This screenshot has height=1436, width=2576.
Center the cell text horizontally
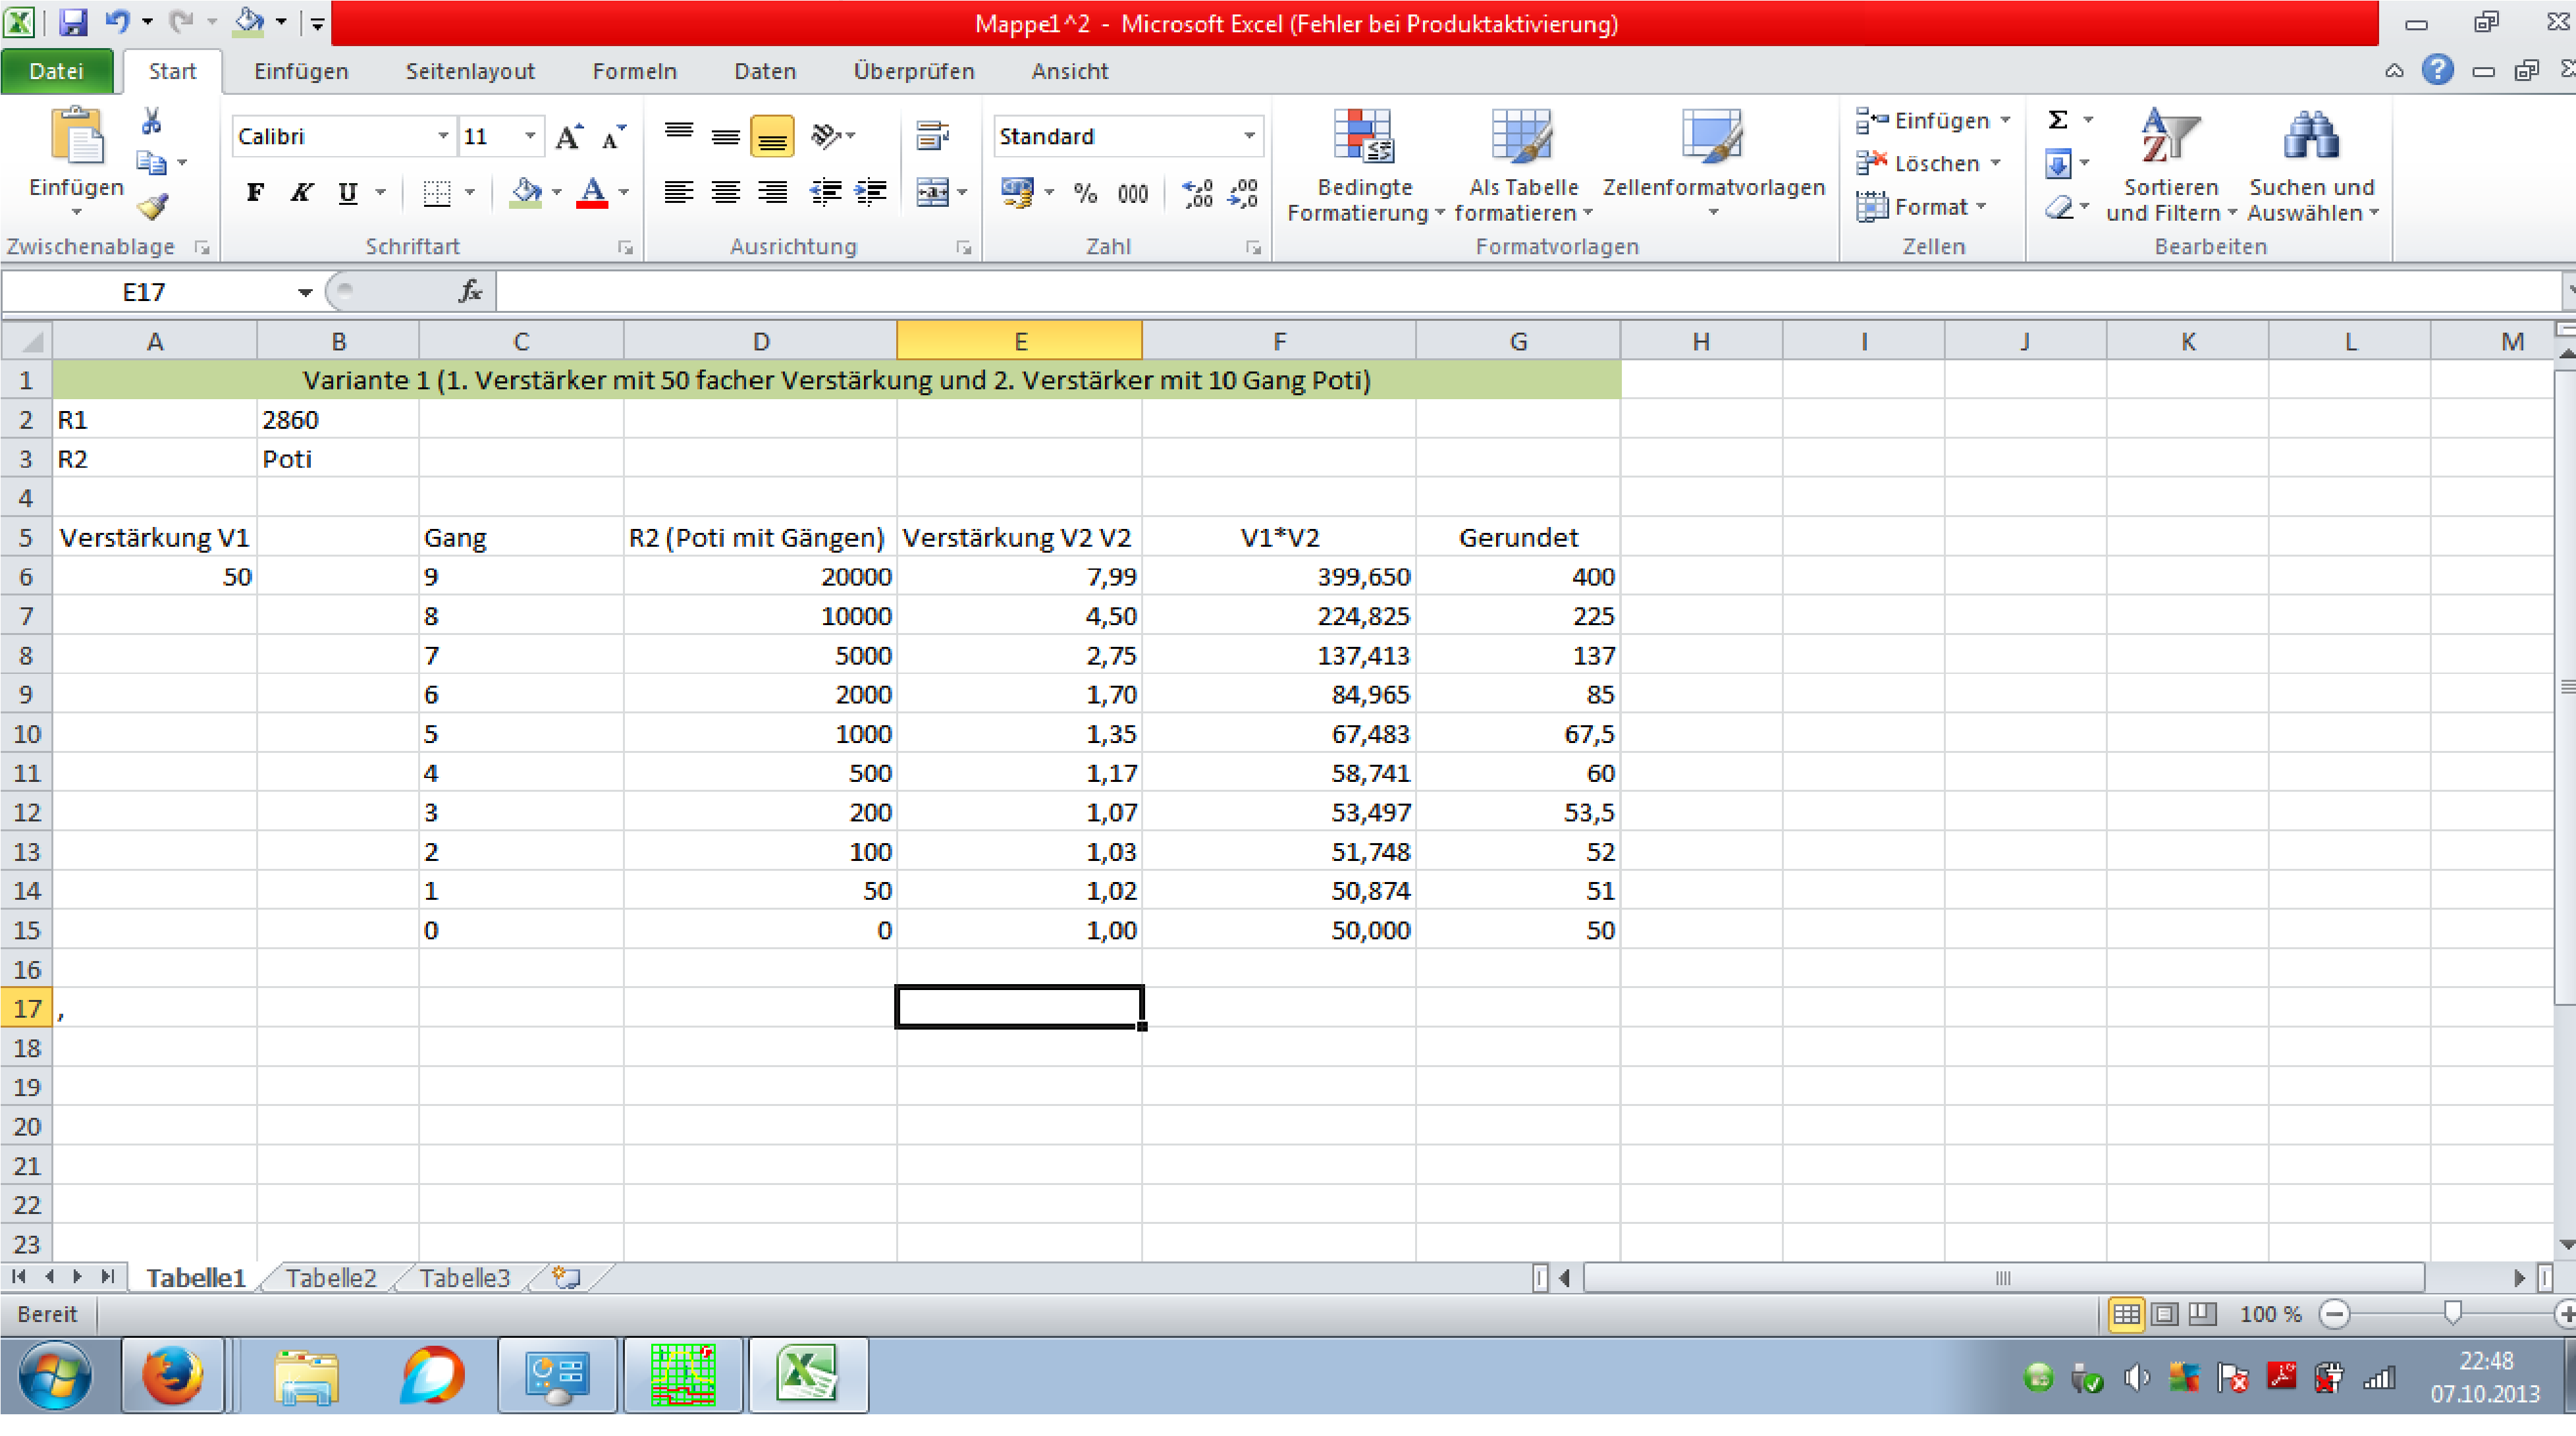coord(726,191)
